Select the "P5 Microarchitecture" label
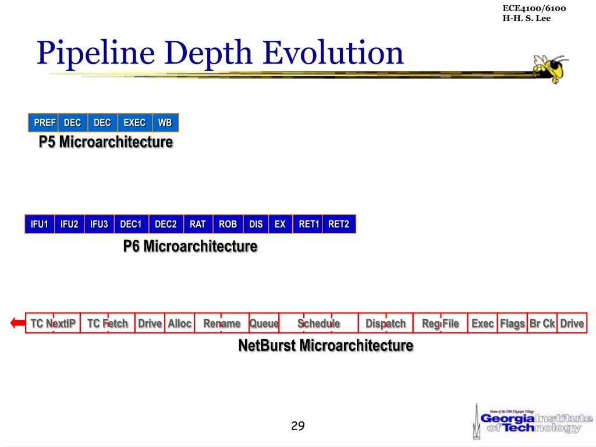 pos(106,142)
